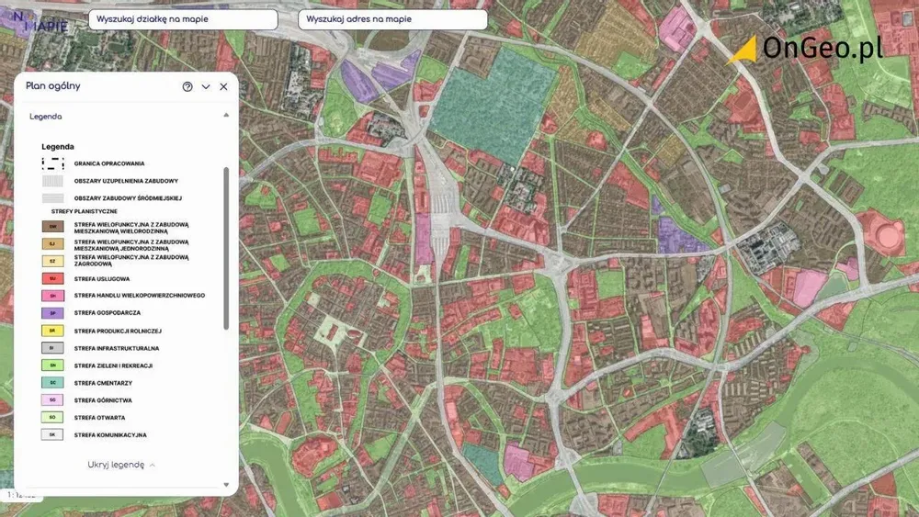919x517 pixels.
Task: Open the help icon in Plan ogólny panel
Action: coord(187,86)
